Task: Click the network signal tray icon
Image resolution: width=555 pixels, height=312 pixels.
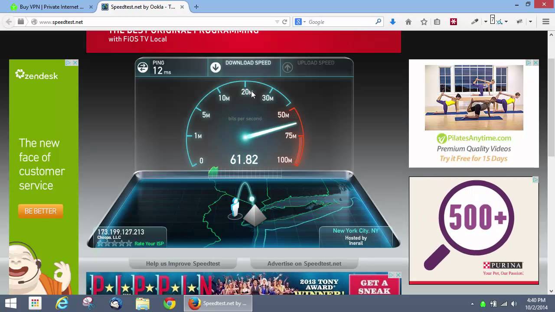Action: (504, 304)
